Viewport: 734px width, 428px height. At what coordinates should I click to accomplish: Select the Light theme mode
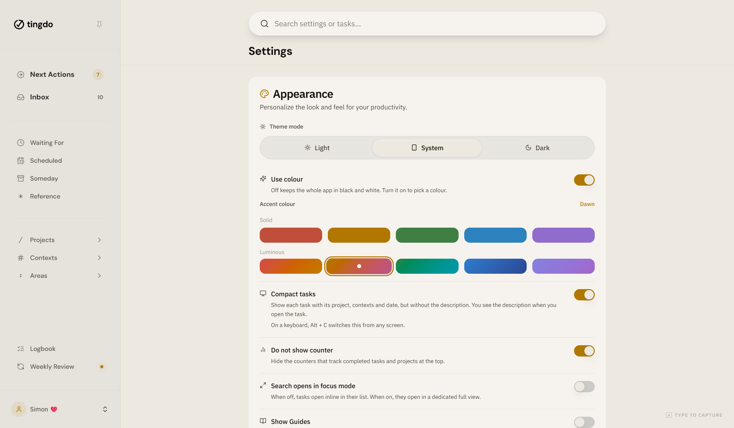coord(317,148)
